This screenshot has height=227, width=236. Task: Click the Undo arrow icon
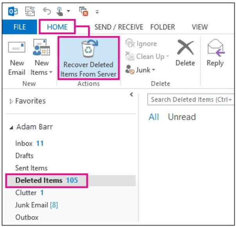point(47,11)
